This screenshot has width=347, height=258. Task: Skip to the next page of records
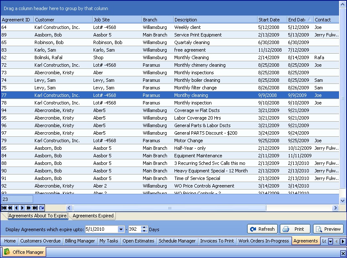click(x=29, y=208)
